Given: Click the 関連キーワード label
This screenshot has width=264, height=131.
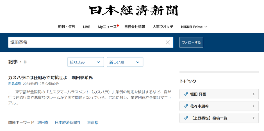Looking at the screenshot, I should (21, 123).
